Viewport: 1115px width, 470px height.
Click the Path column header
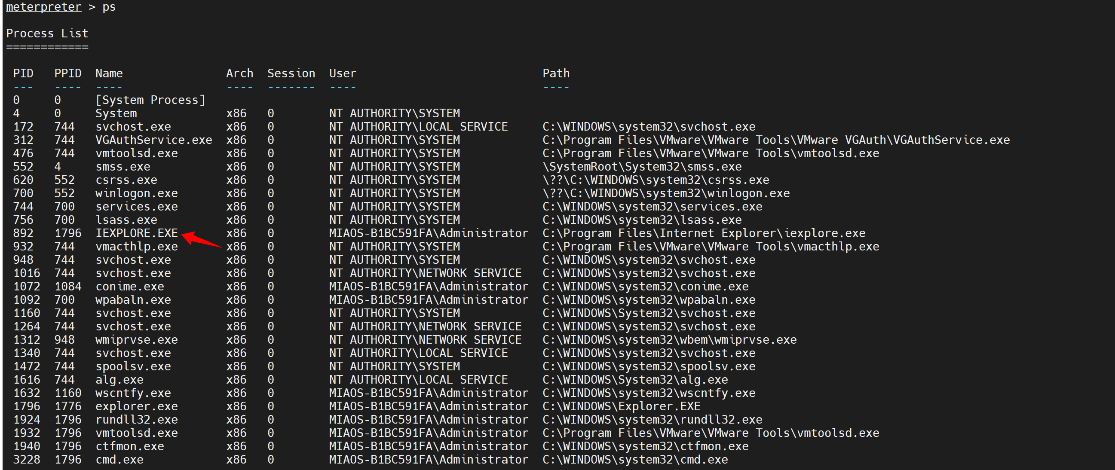point(556,73)
